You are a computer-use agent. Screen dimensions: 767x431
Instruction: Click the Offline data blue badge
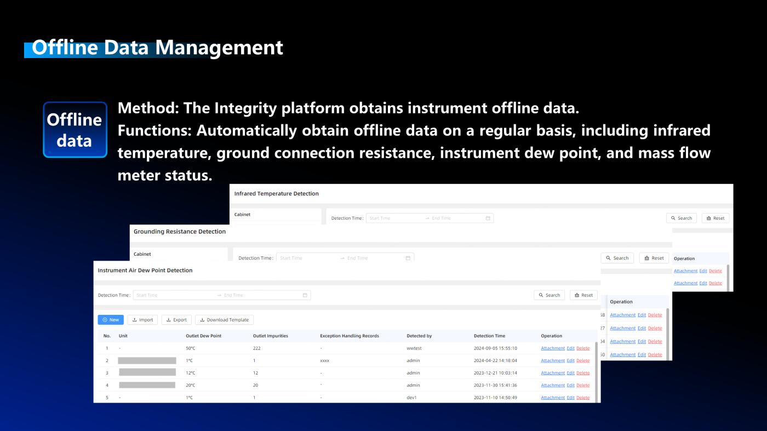(75, 130)
